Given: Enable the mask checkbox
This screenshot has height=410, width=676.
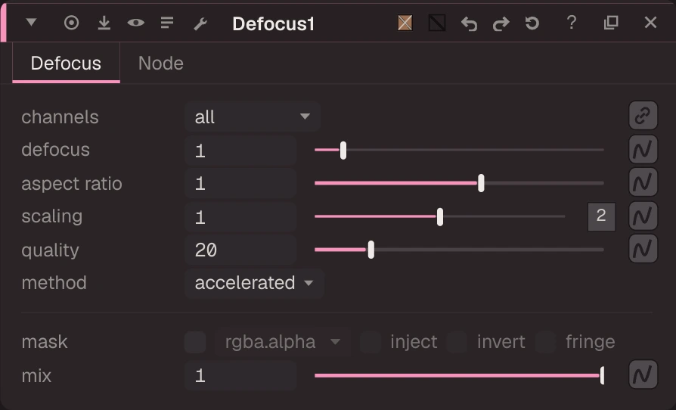Looking at the screenshot, I should [195, 343].
